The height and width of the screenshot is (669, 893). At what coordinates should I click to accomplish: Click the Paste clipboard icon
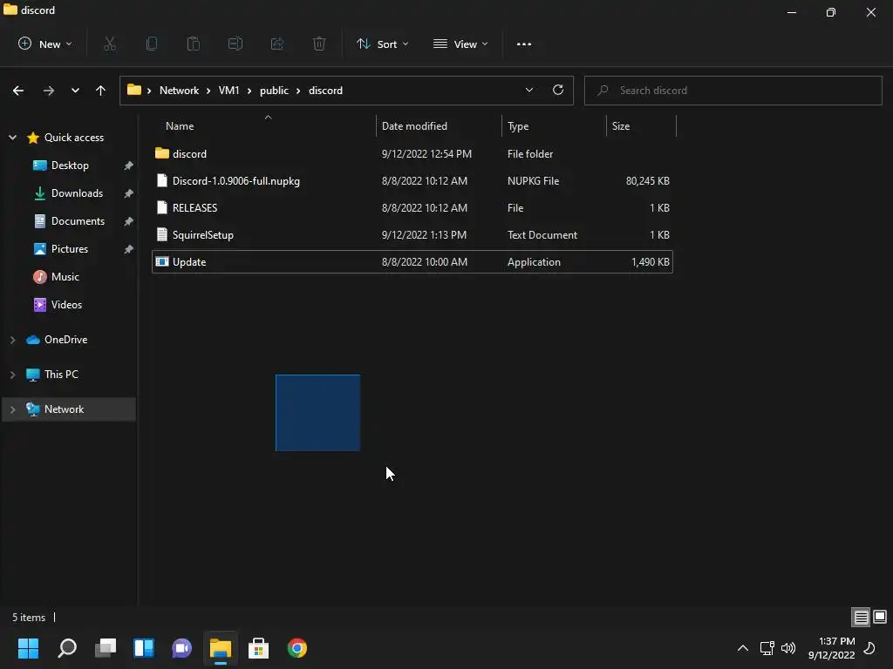(x=194, y=44)
